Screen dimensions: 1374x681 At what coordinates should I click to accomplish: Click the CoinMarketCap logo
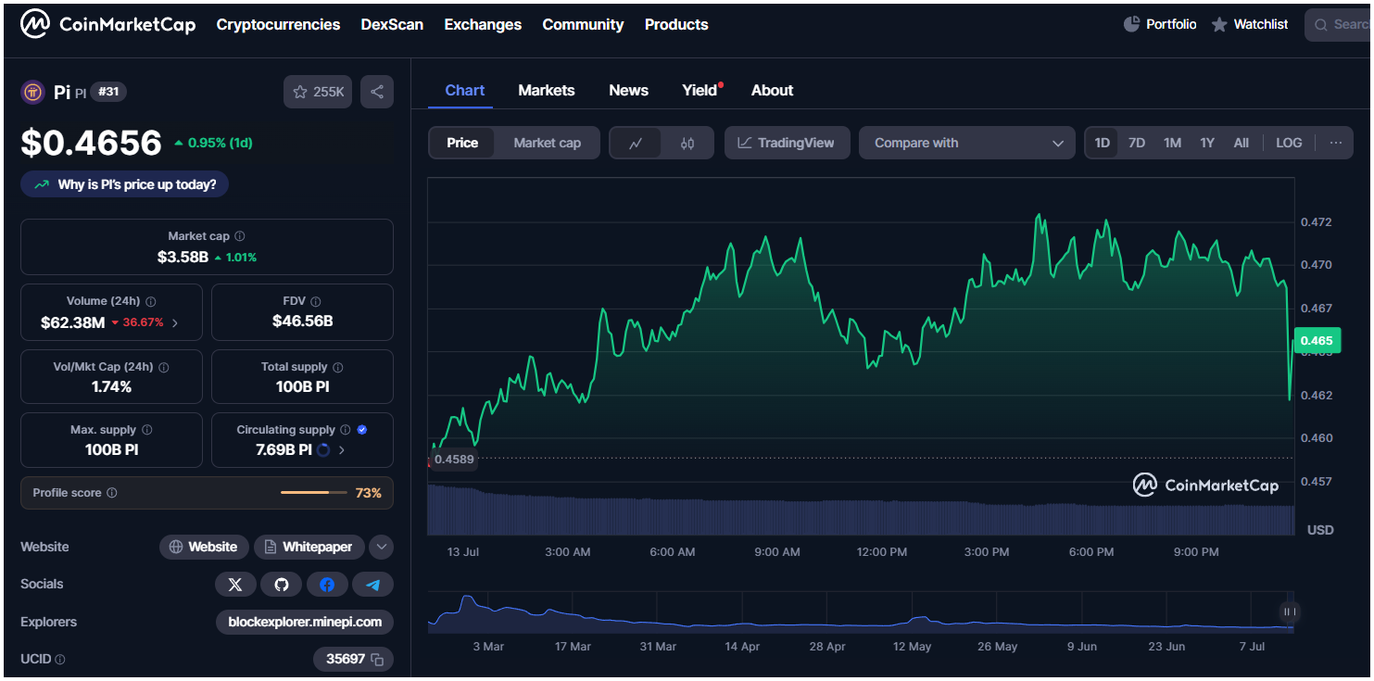pos(108,25)
